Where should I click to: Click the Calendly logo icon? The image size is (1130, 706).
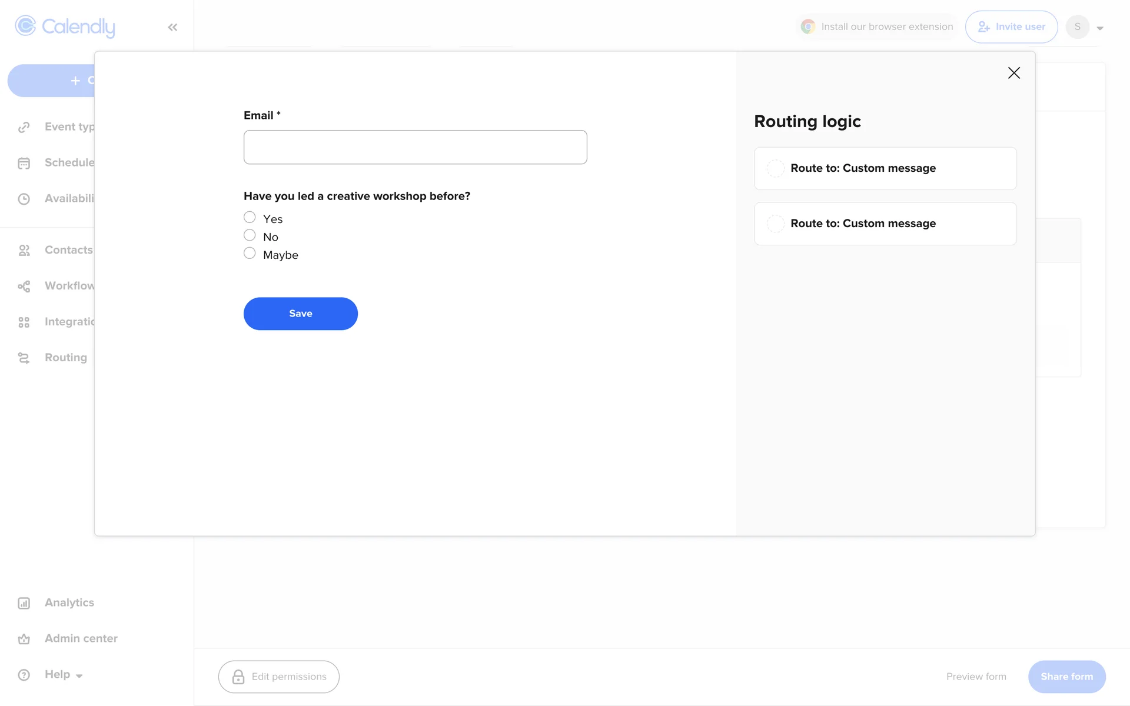point(25,26)
